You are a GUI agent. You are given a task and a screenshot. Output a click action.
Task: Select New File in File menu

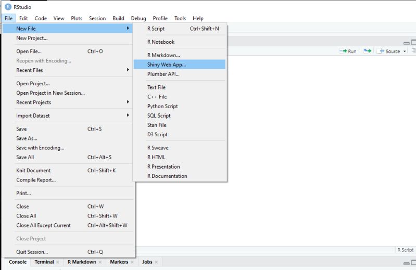[67, 28]
